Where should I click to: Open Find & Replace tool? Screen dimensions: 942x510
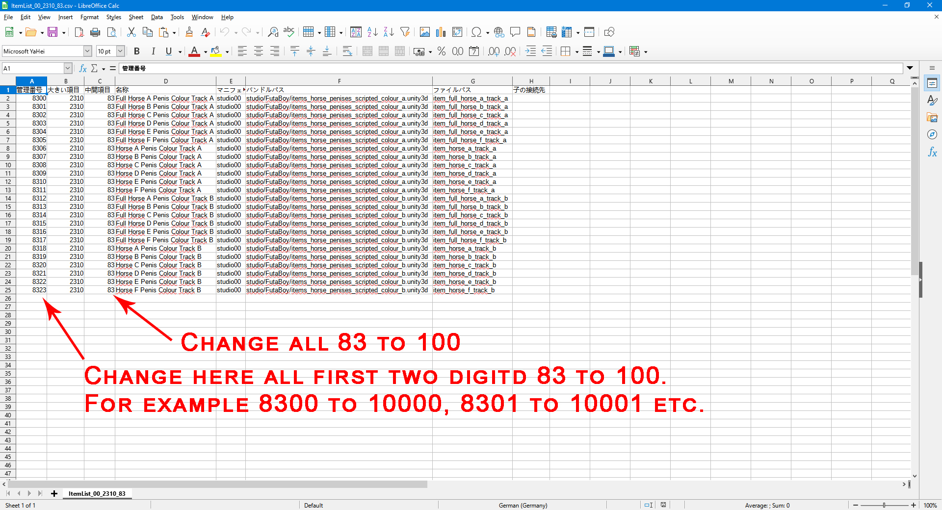click(x=273, y=32)
